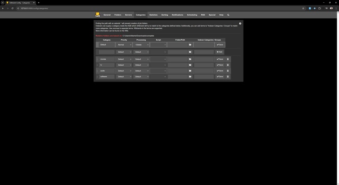Open Priority dropdown in the new category row
339x185 pixels.
tap(124, 52)
